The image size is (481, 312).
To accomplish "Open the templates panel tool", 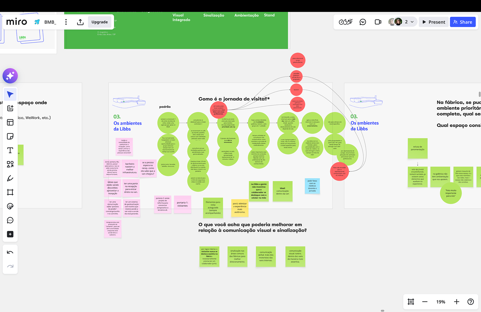I will tap(10, 122).
